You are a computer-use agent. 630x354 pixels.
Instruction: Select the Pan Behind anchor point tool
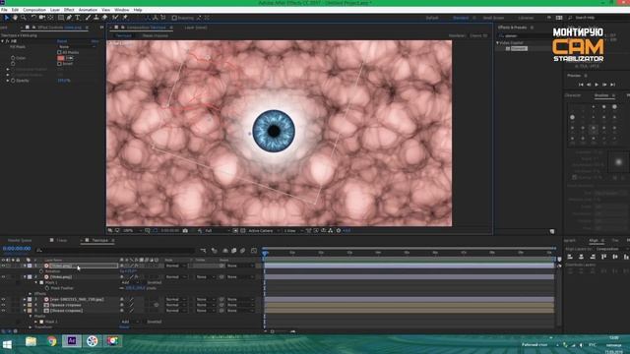(50, 18)
